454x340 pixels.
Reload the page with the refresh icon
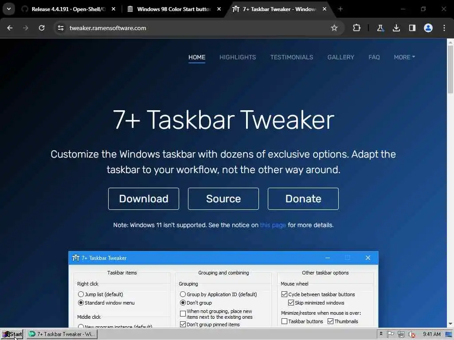tap(42, 28)
